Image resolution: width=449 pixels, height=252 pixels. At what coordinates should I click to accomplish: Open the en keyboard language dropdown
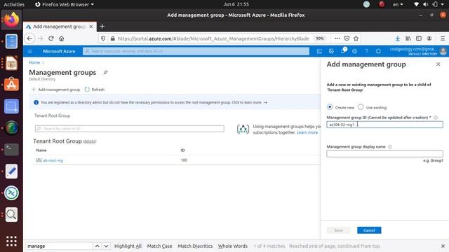pos(398,4)
